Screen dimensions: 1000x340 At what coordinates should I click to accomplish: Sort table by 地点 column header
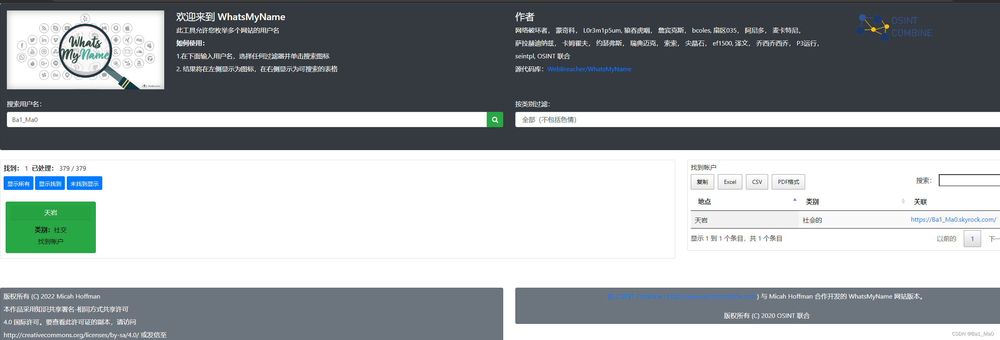745,202
